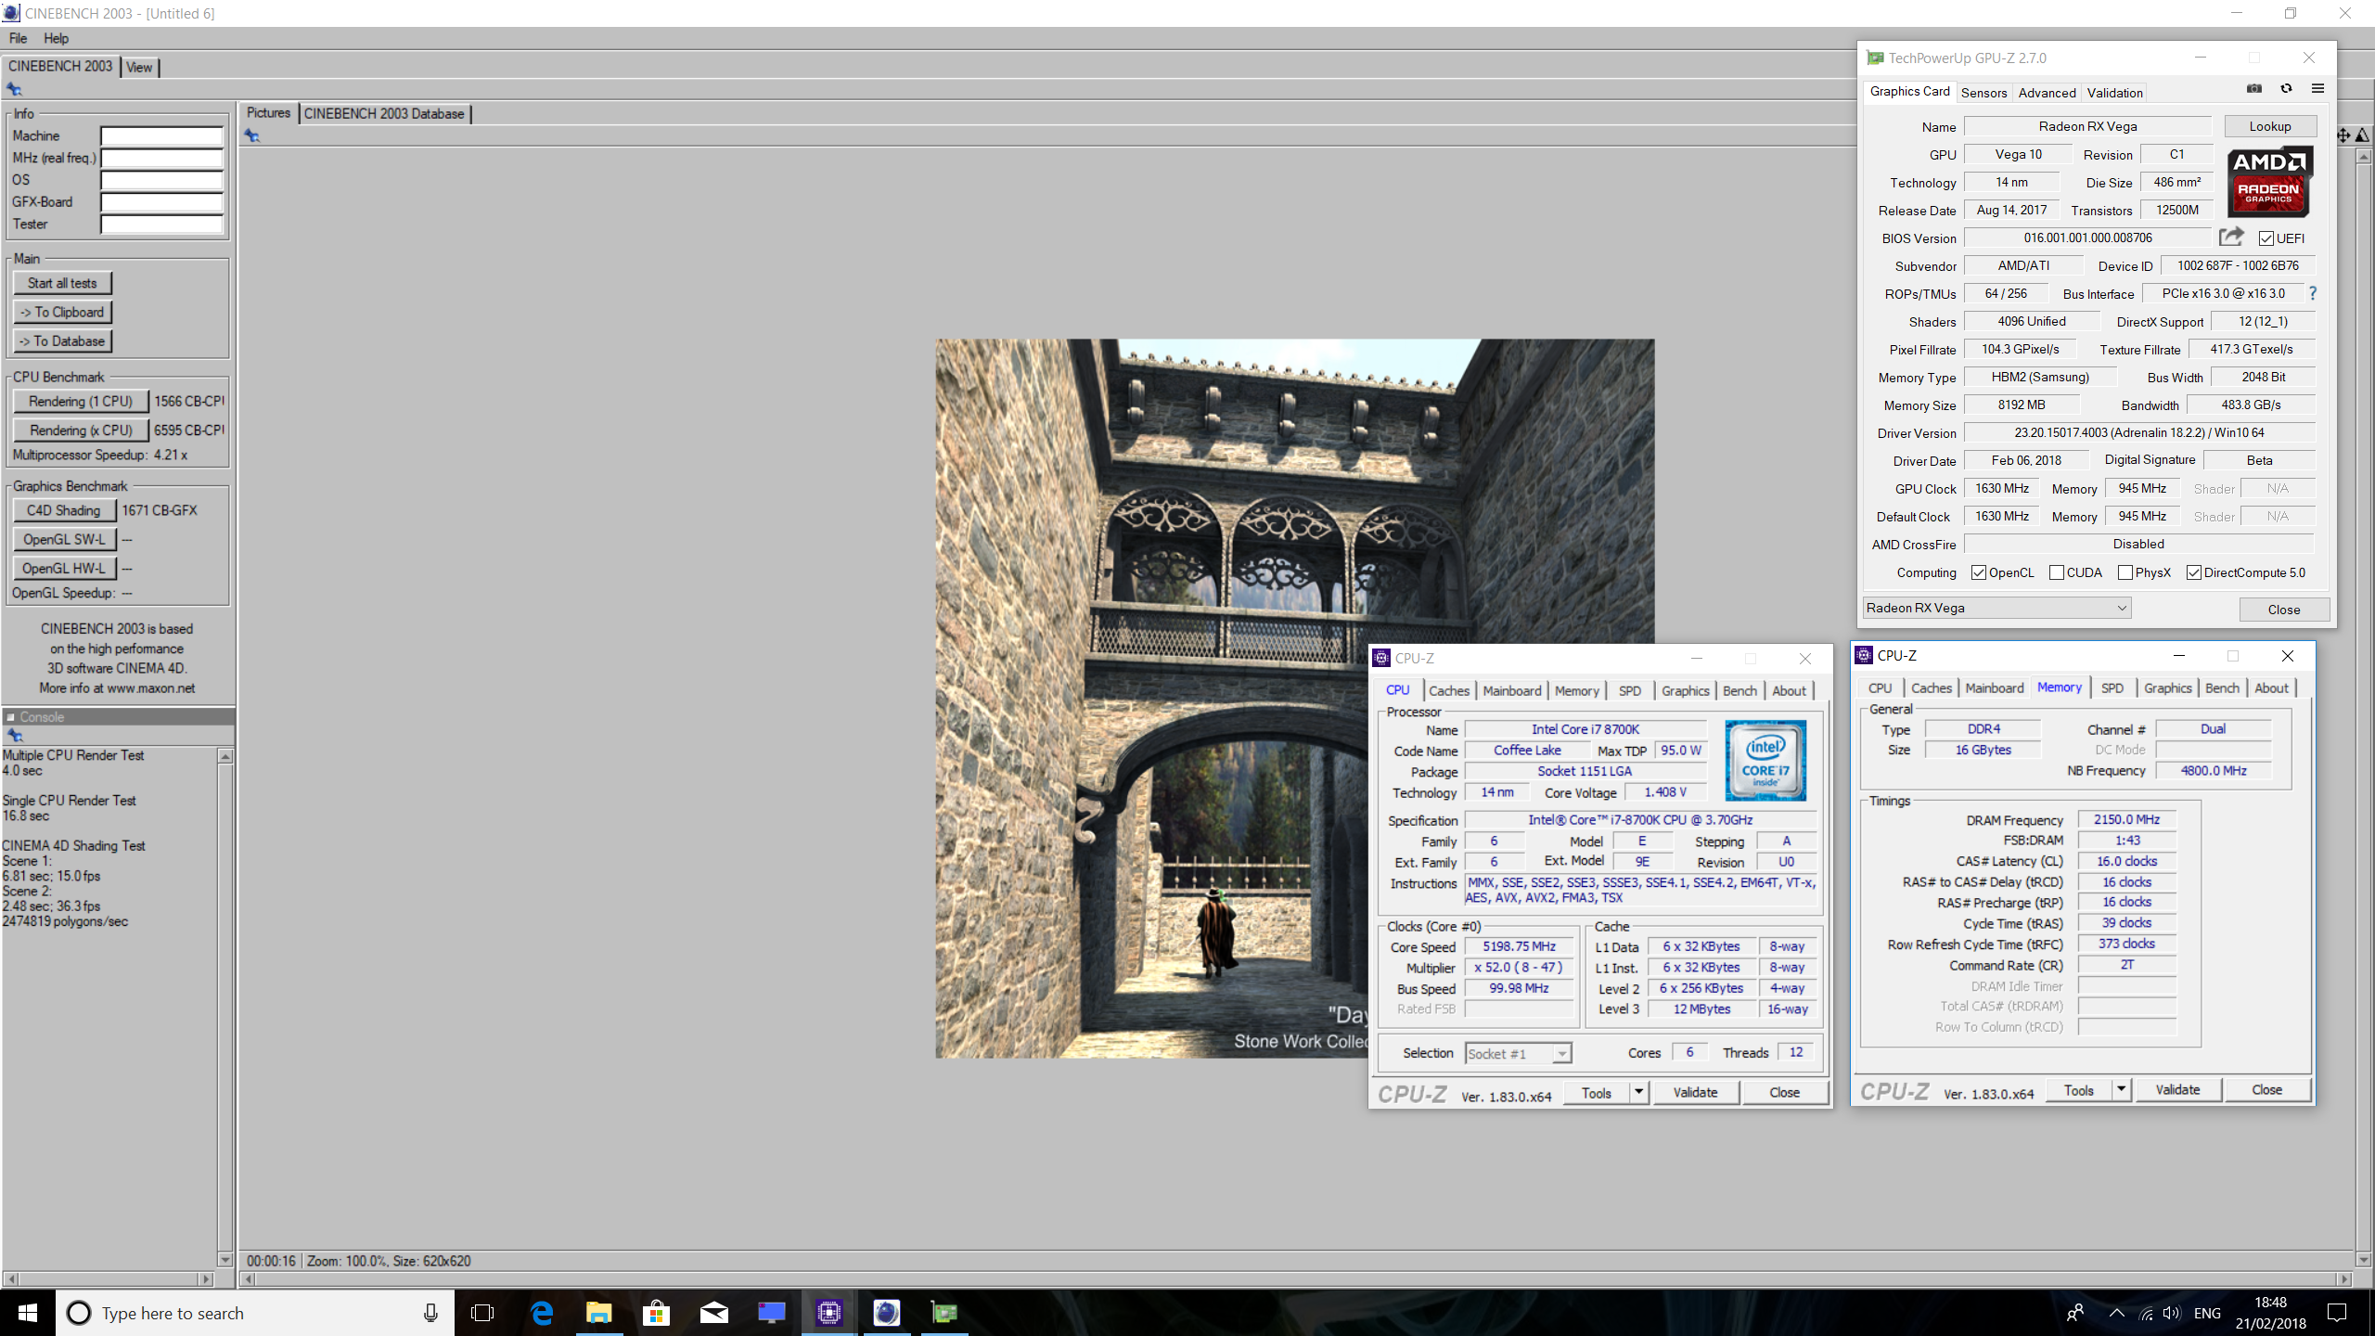
Task: Click Machine info input field
Action: coord(162,135)
